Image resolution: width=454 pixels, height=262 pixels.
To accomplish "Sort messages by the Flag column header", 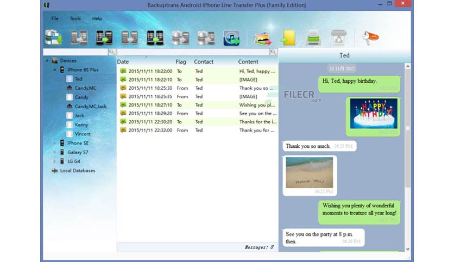I will 181,62.
